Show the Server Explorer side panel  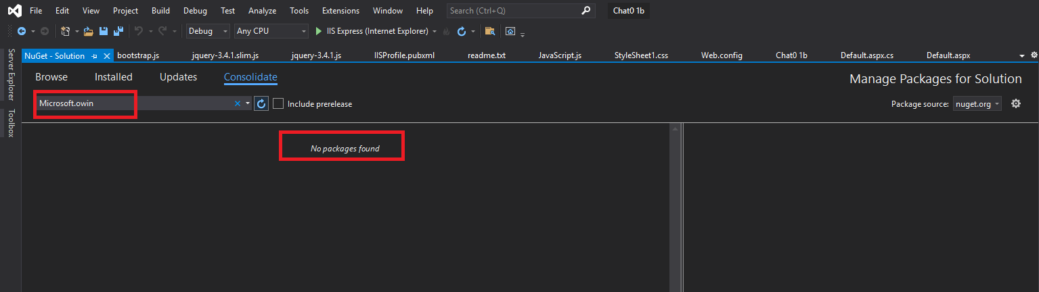pyautogui.click(x=10, y=74)
